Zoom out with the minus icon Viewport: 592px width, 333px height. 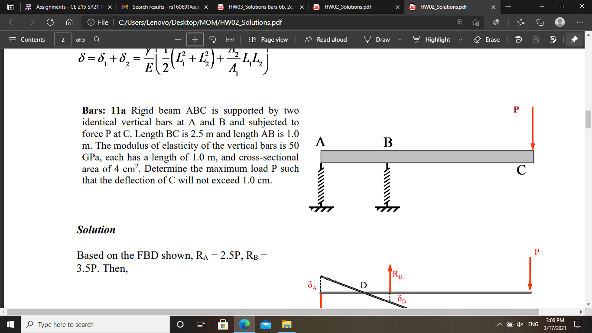(177, 39)
